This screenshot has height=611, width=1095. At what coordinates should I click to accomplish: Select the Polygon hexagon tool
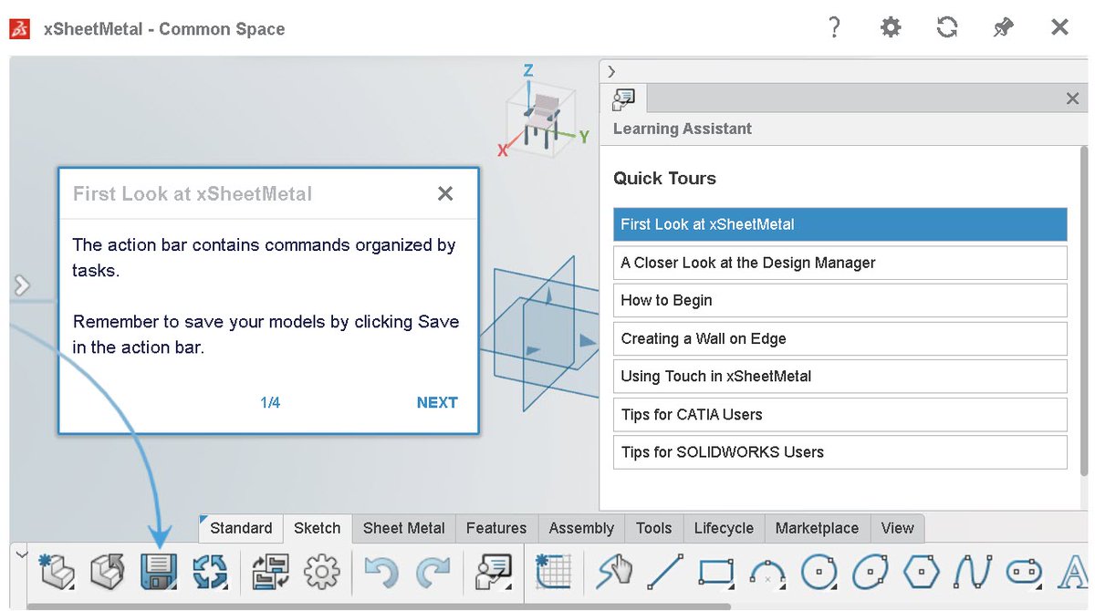point(922,573)
